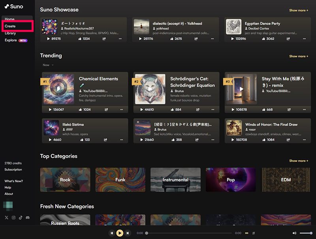Image resolution: width=316 pixels, height=239 pixels.
Task: Open more options for Egyptian Dance Party
Action: [304, 39]
